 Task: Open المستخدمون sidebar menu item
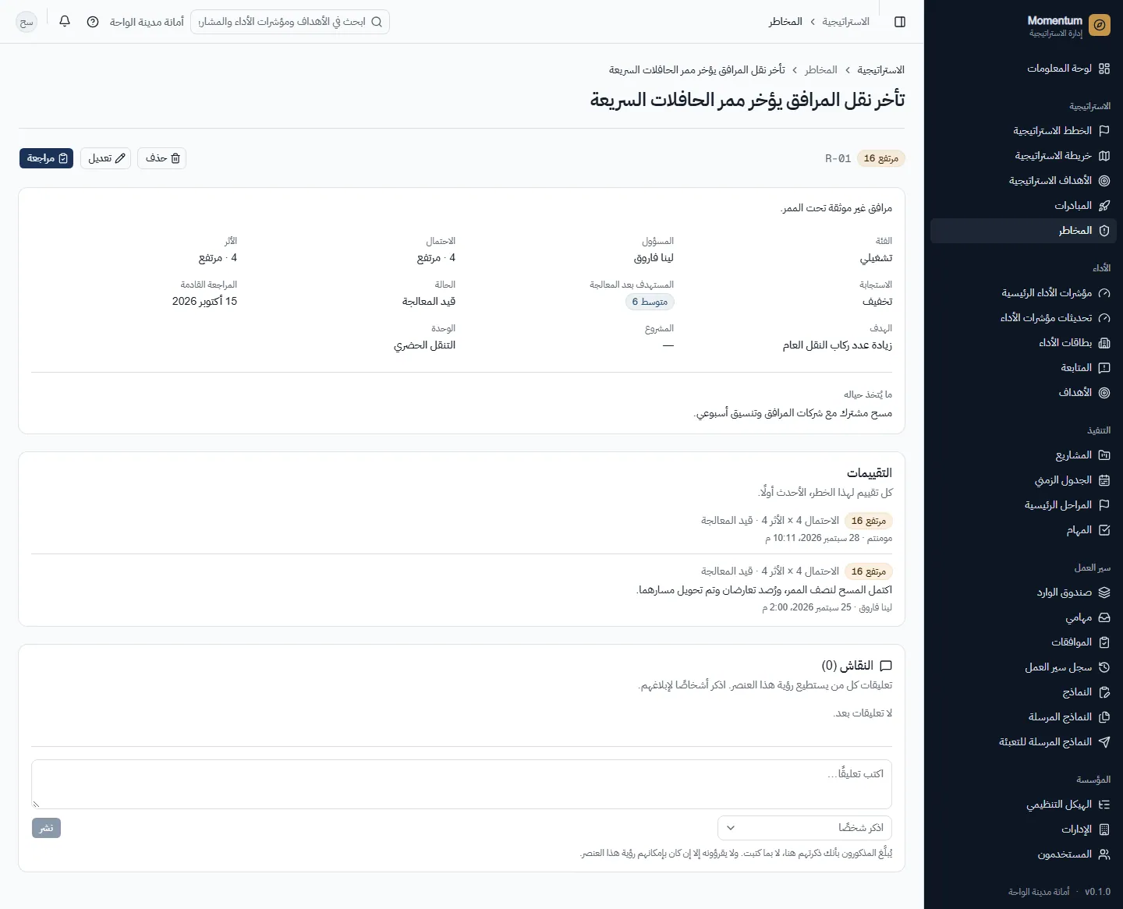1023,854
